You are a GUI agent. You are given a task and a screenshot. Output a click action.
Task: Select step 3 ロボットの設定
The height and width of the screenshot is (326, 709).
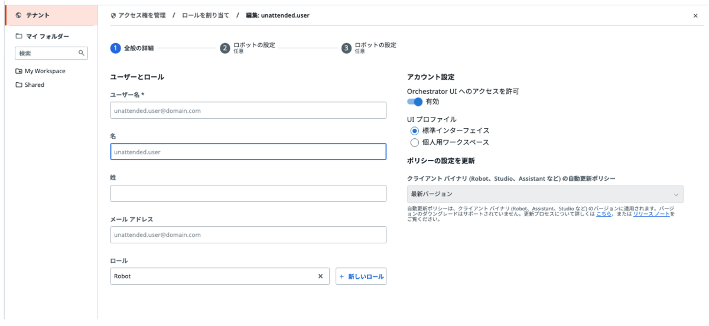(369, 48)
